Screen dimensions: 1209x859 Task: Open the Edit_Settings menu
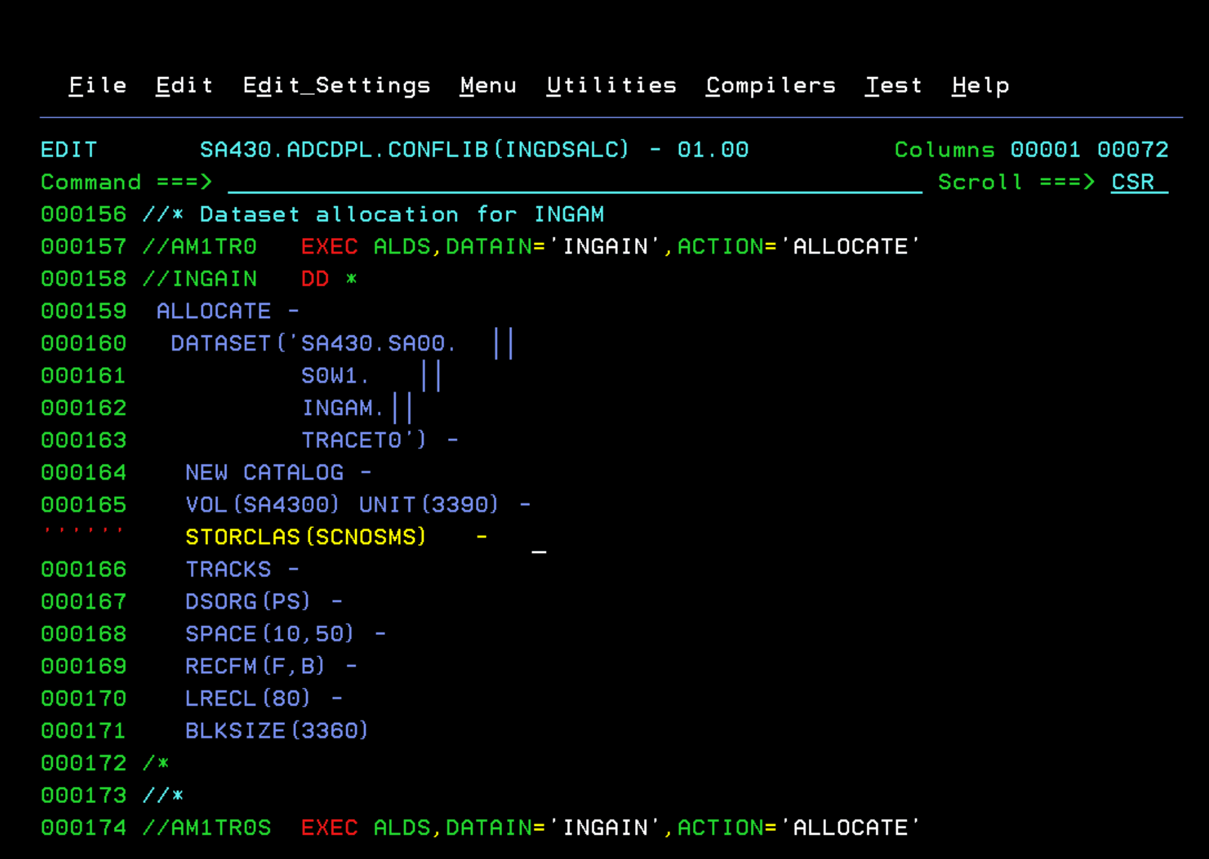tap(337, 85)
